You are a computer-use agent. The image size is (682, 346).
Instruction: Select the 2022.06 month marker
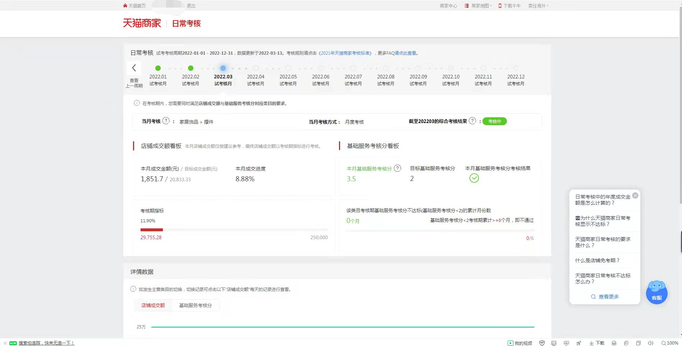pos(321,68)
